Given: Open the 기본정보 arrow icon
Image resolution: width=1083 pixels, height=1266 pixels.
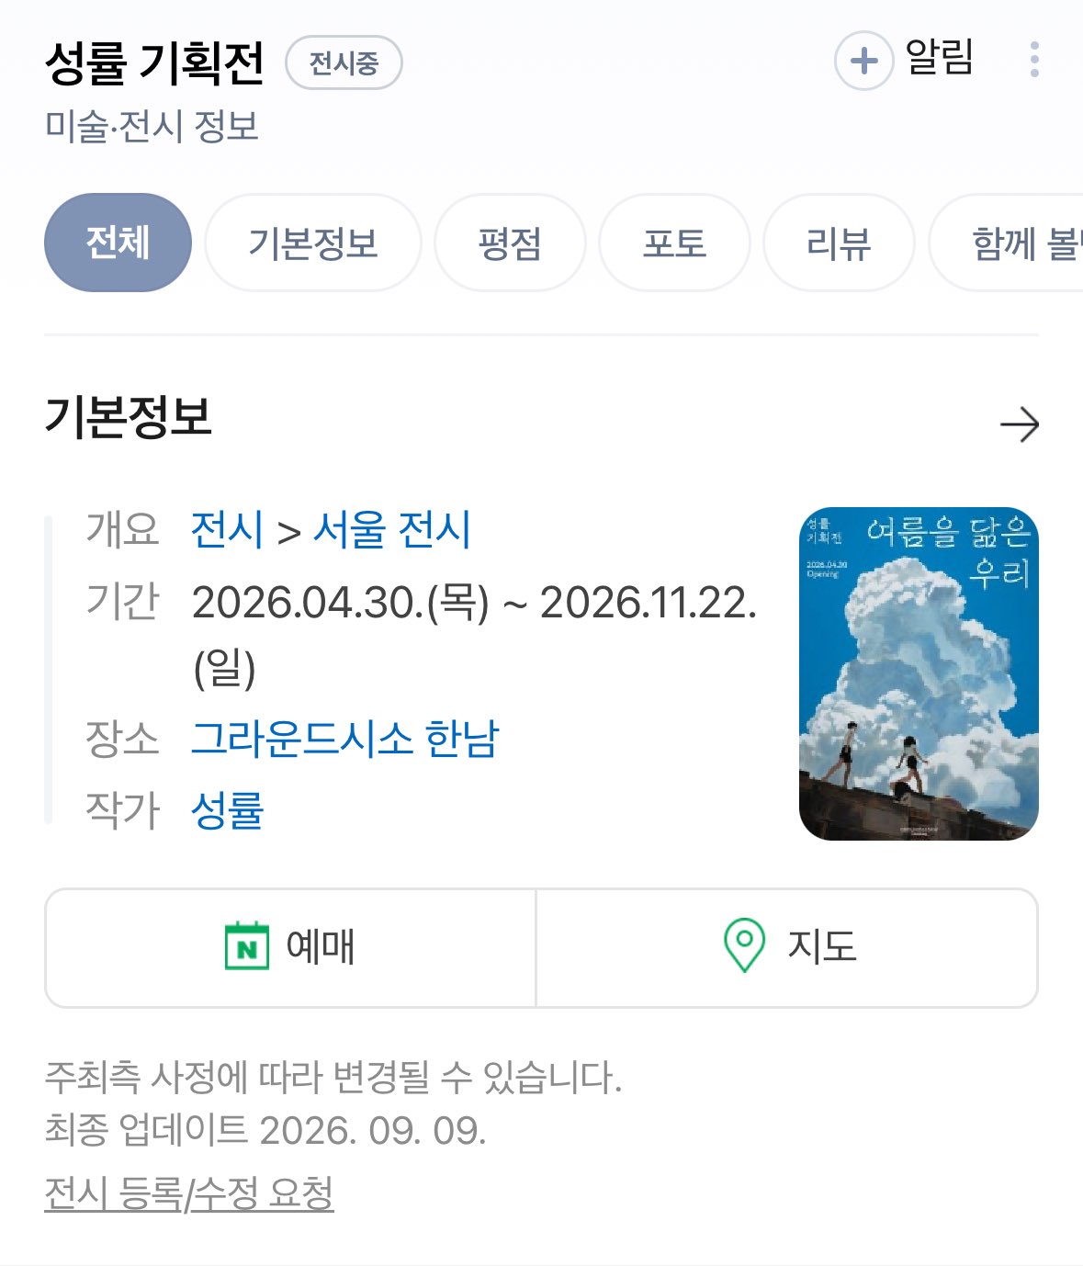Looking at the screenshot, I should [1019, 424].
